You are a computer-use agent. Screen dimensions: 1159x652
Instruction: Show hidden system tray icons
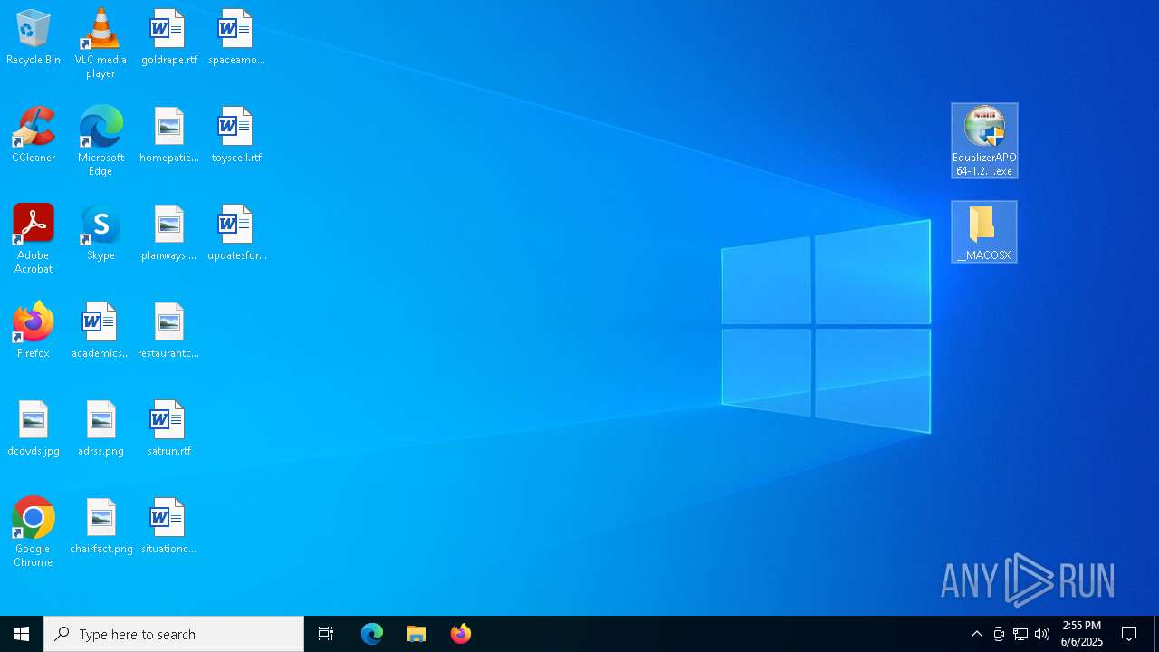click(977, 634)
